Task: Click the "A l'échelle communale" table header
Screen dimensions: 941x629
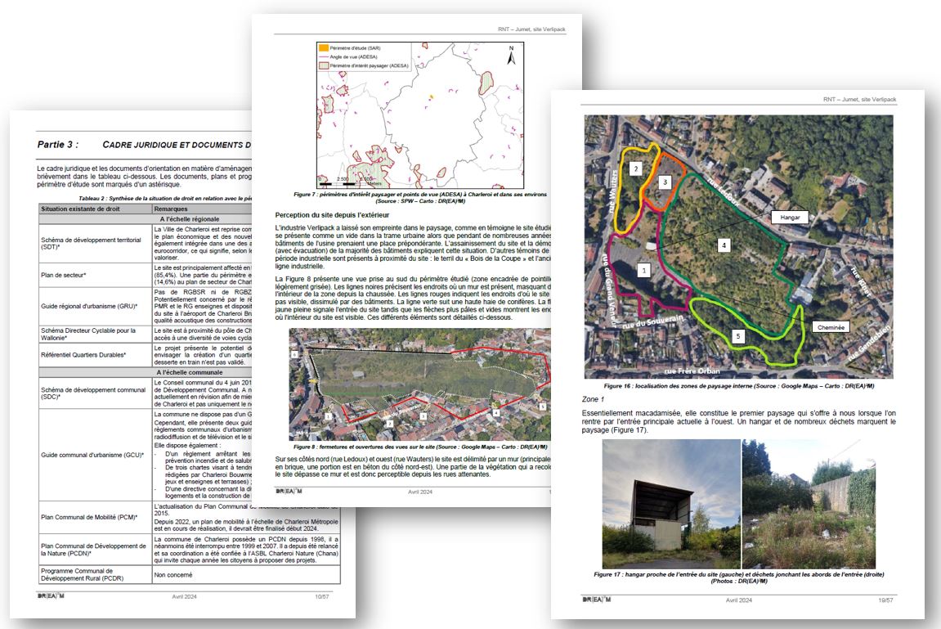Action: tap(188, 371)
